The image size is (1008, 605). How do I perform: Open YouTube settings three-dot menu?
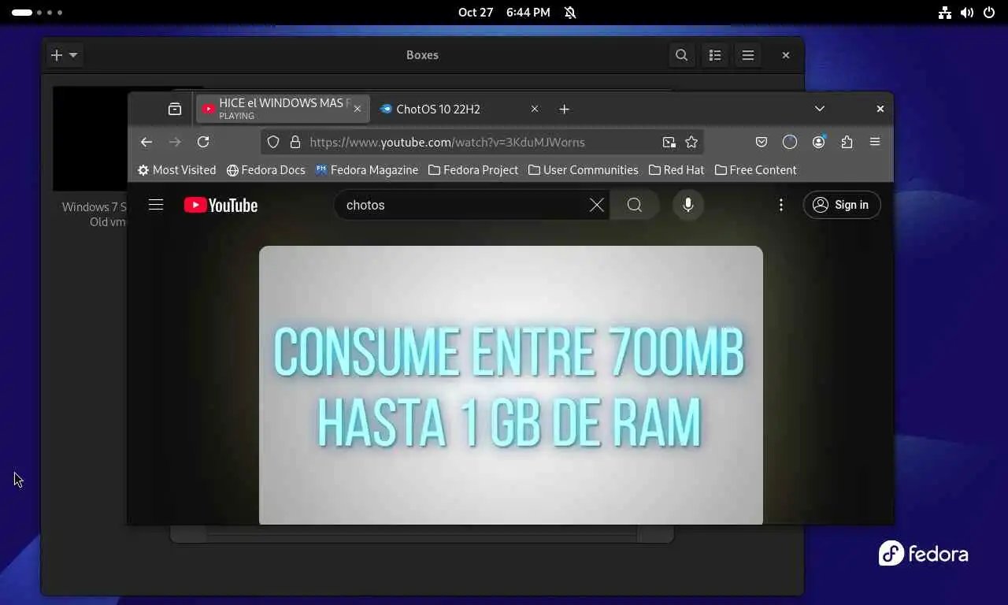click(x=781, y=205)
